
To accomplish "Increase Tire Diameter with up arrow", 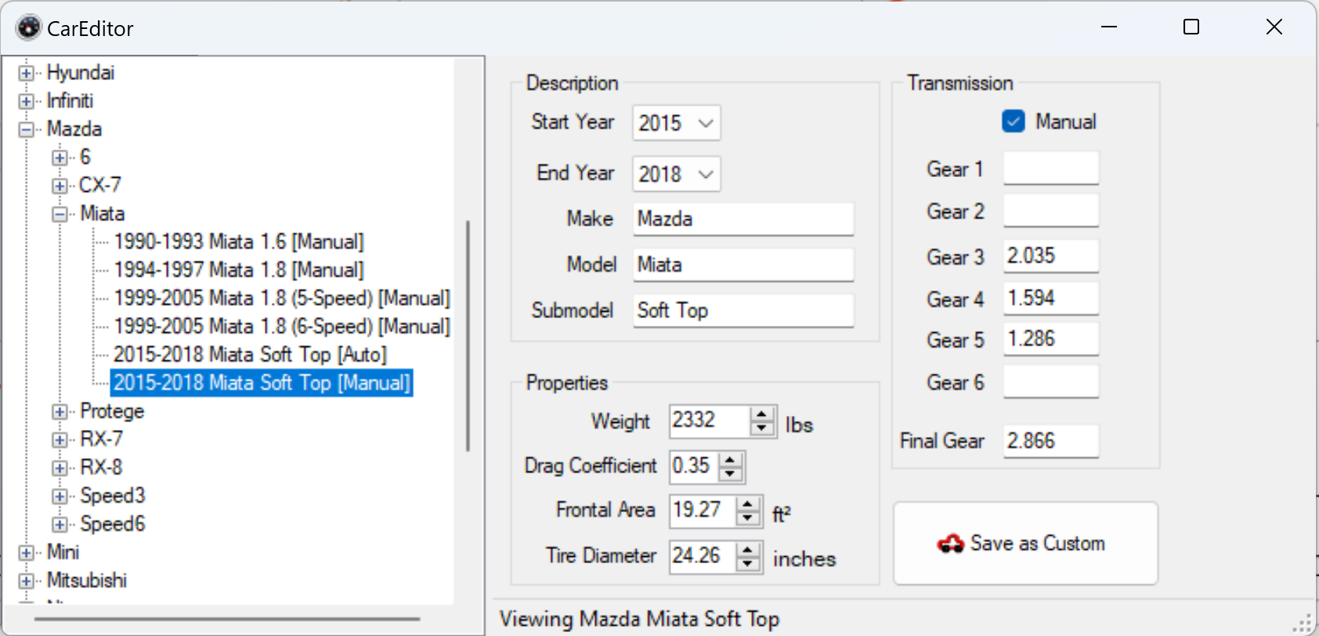I will click(x=748, y=550).
